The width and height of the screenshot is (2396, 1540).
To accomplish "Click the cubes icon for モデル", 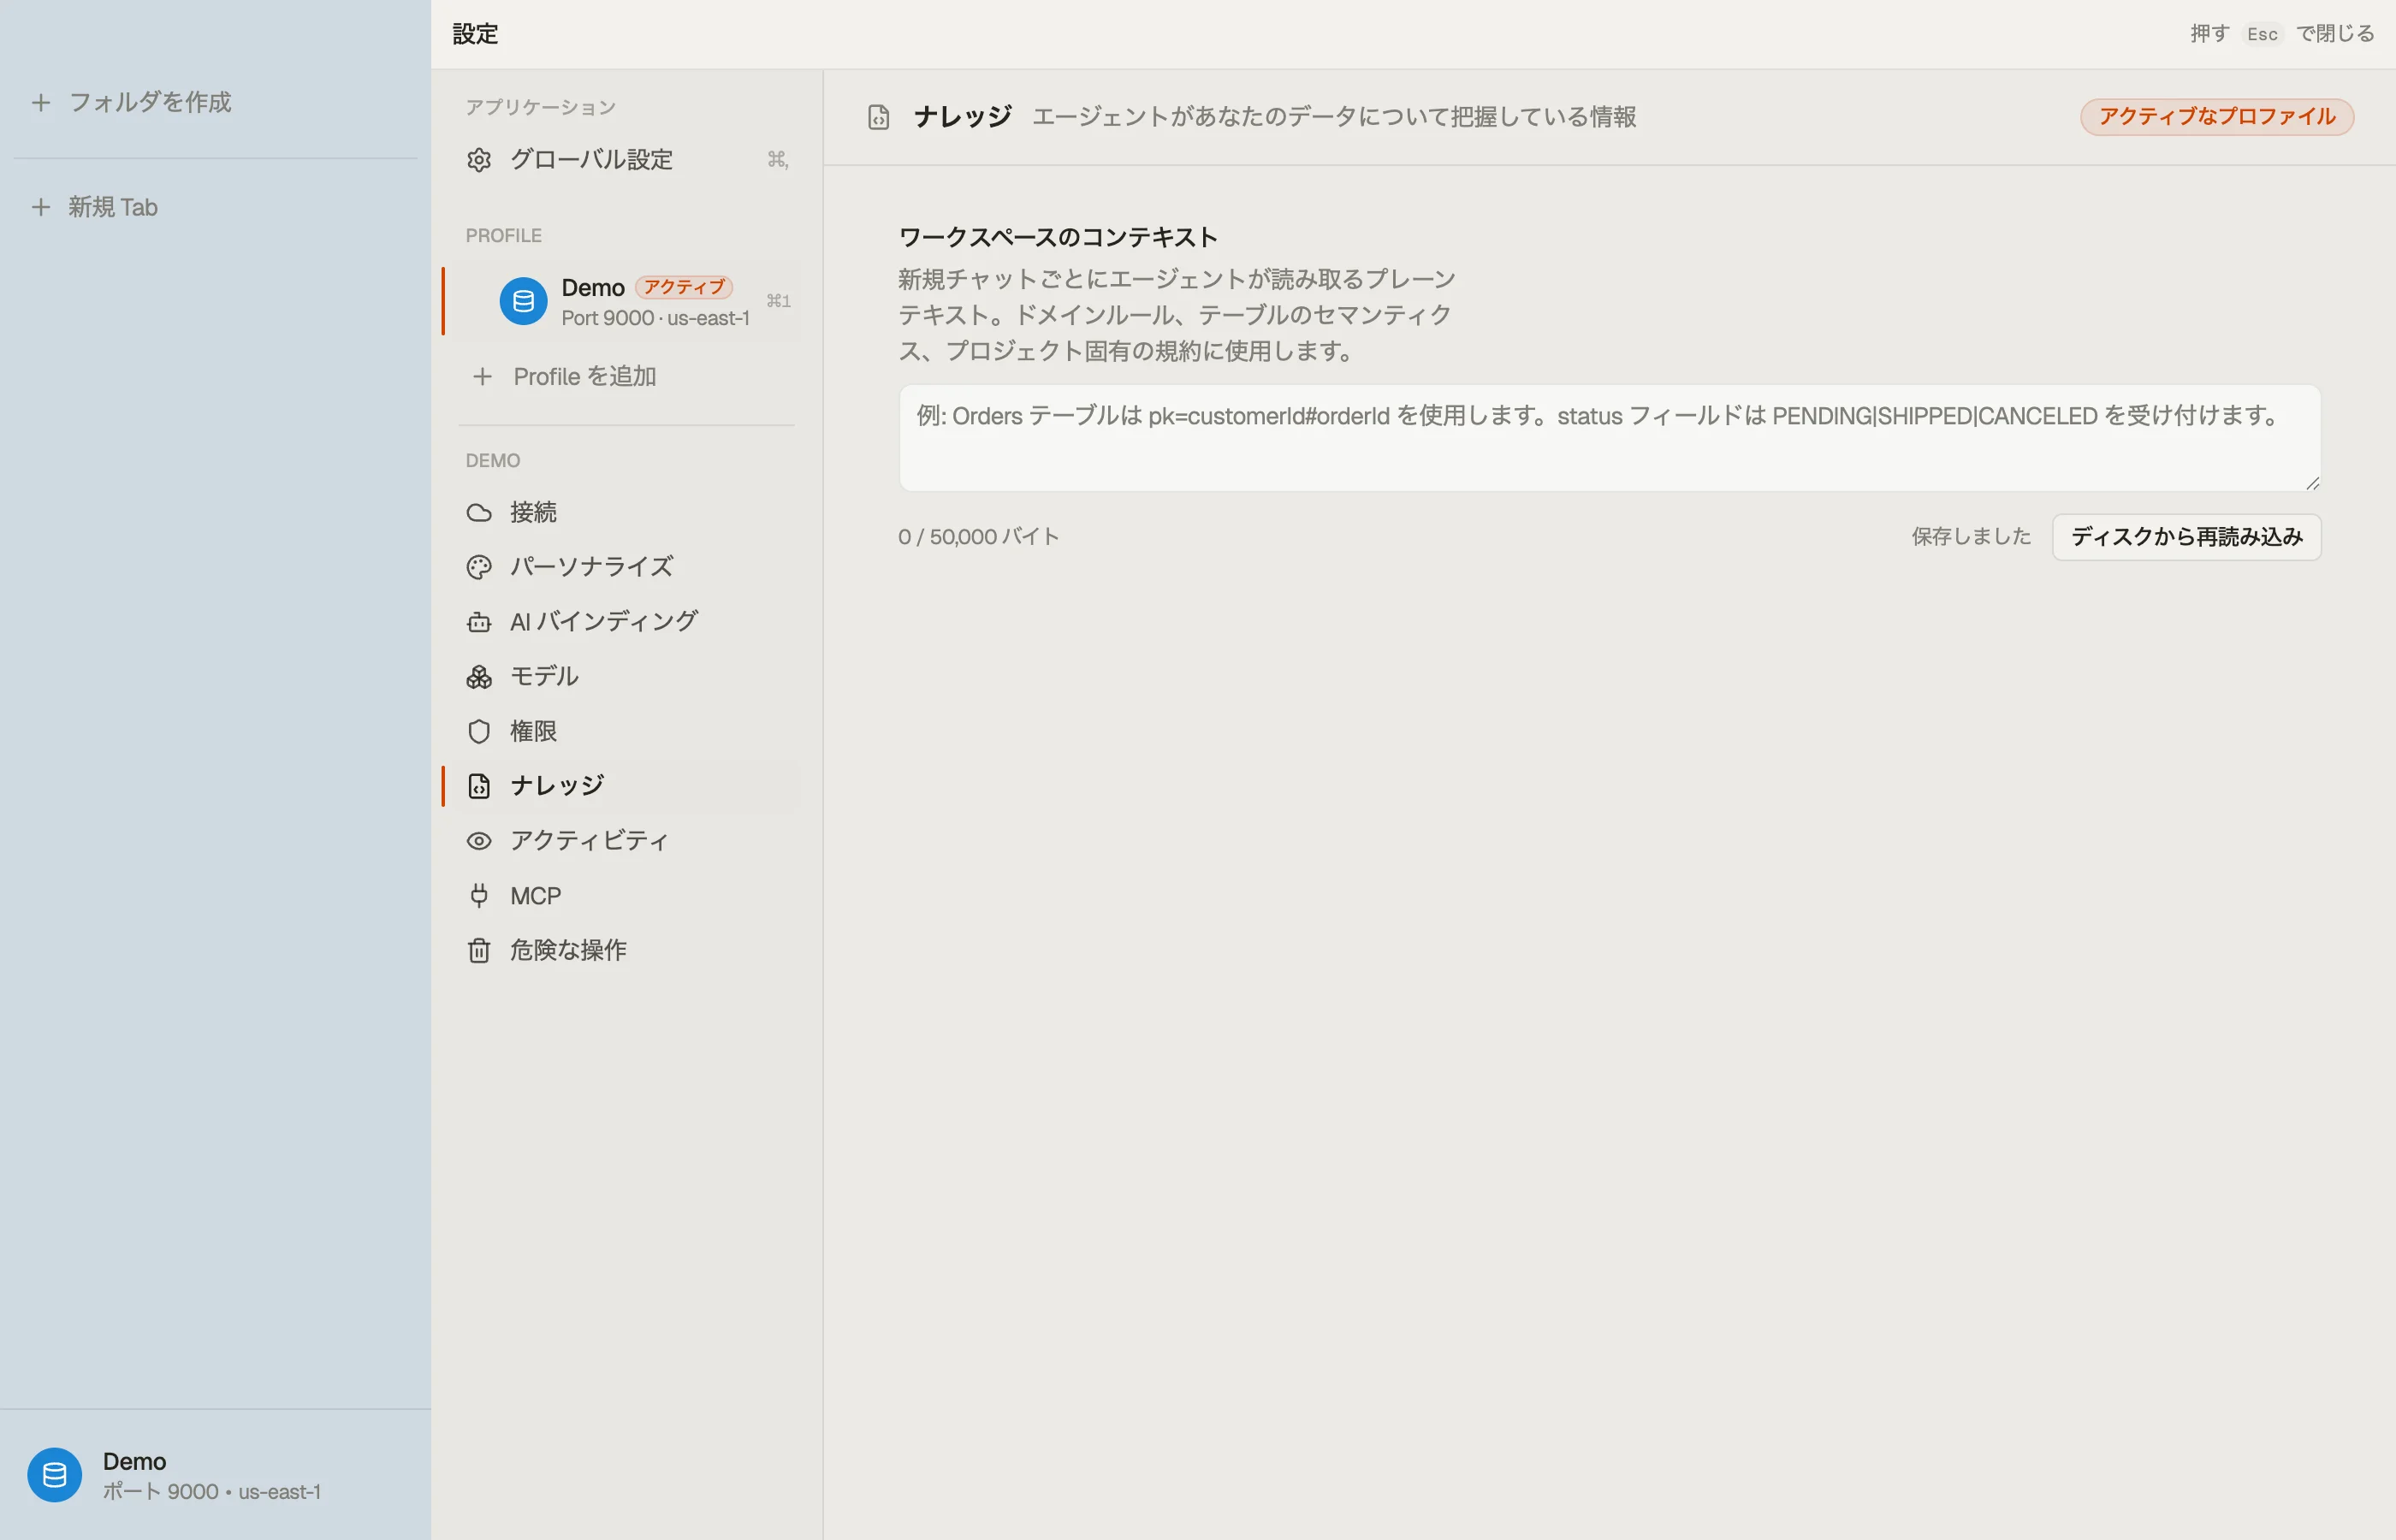I will tap(479, 677).
